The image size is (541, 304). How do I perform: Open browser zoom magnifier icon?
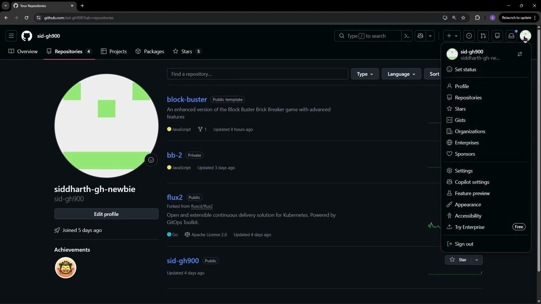coord(454,17)
